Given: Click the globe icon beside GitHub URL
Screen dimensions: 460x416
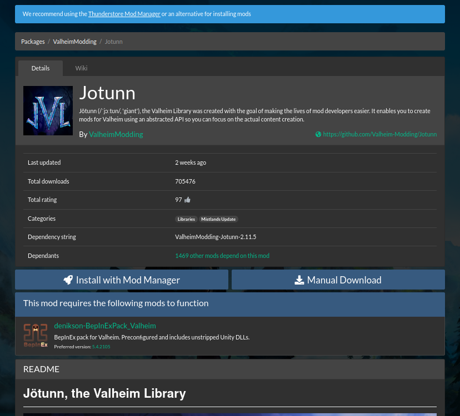Looking at the screenshot, I should [x=318, y=134].
